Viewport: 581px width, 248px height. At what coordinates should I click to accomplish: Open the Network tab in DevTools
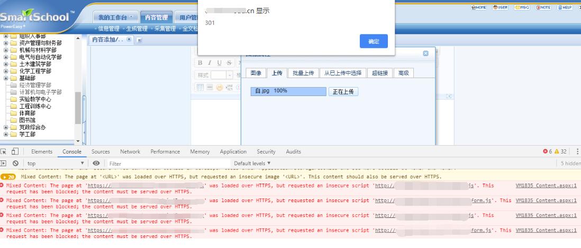coord(130,152)
